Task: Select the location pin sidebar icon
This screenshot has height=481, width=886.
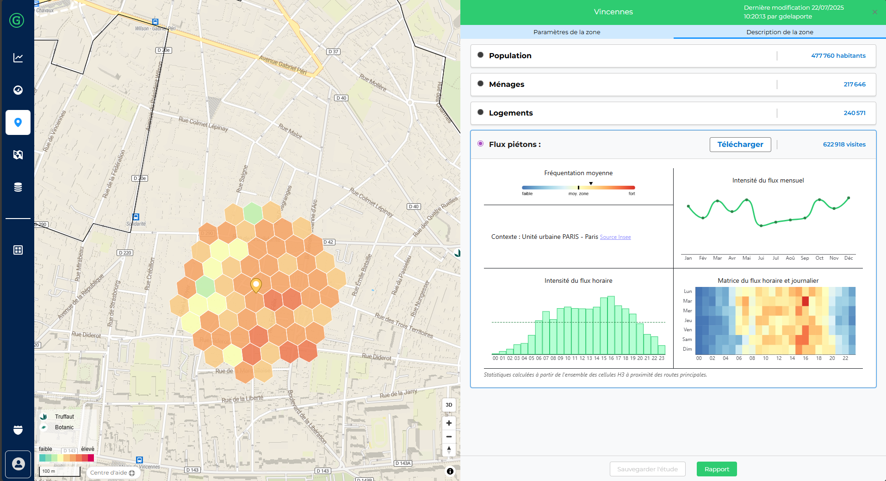Action: [x=18, y=122]
